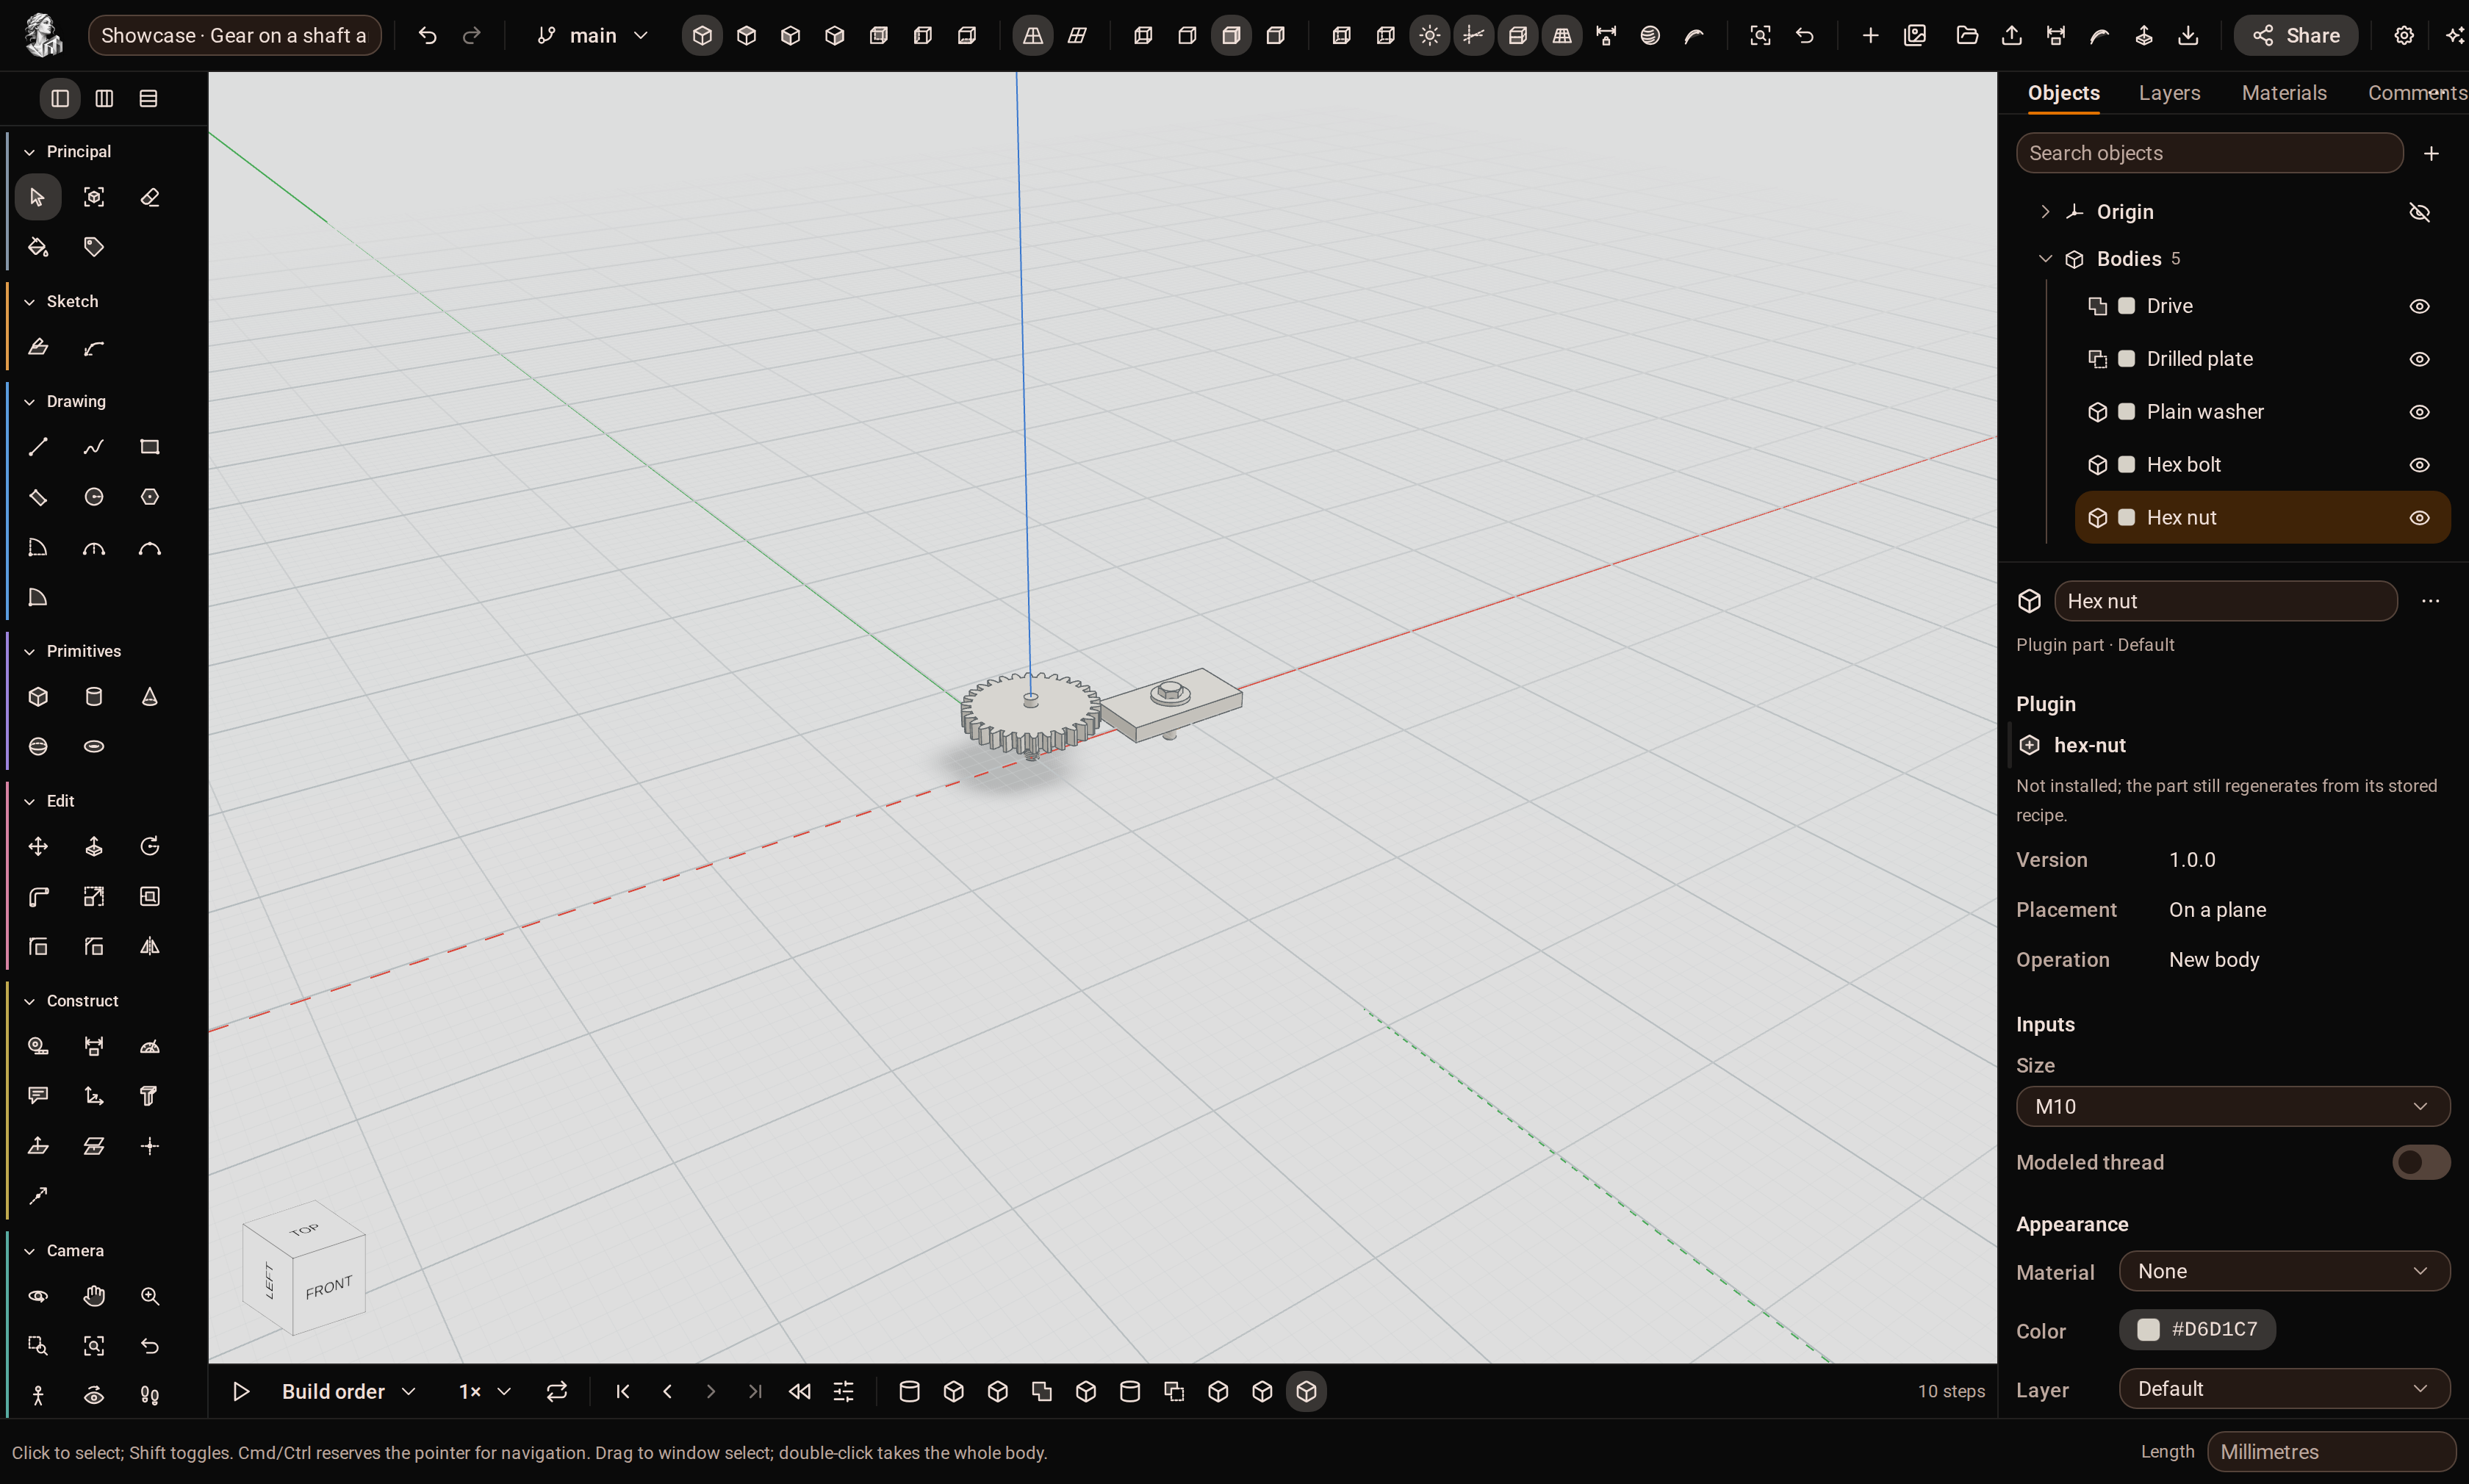
Task: Expand the Origin tree node
Action: (x=2045, y=212)
